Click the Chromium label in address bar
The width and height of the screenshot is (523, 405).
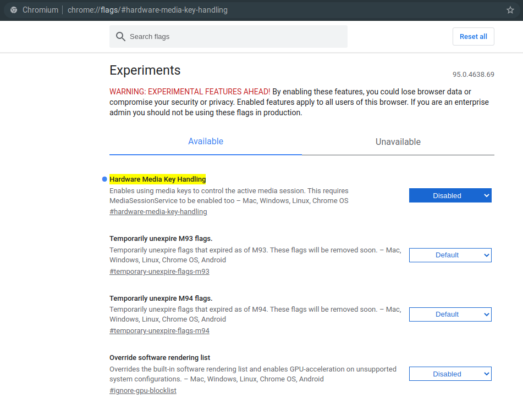point(40,10)
